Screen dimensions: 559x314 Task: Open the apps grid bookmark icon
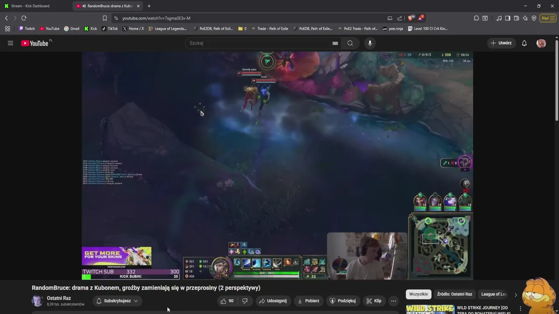click(x=7, y=29)
